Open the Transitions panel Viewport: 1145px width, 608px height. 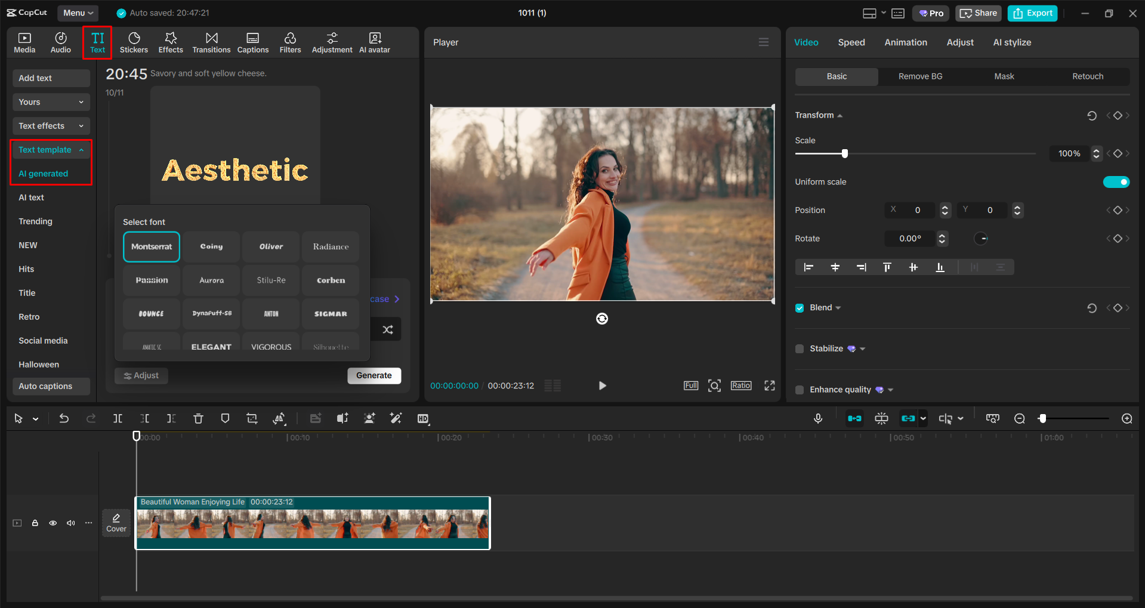click(x=211, y=42)
